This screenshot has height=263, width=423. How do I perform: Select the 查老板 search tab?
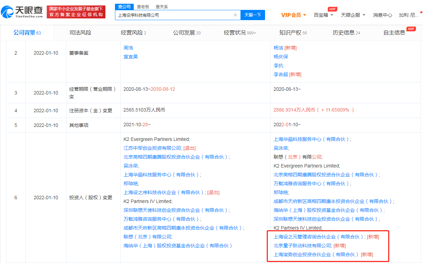click(143, 7)
